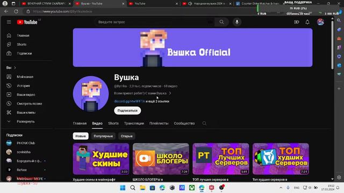Select the Новые filter chip

pyautogui.click(x=81, y=136)
